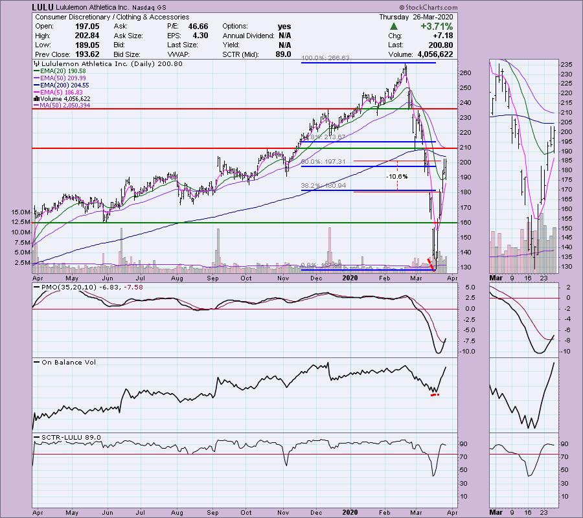Click the Prev Close value 193.62
Image resolution: width=583 pixels, height=518 pixels.
click(x=87, y=54)
